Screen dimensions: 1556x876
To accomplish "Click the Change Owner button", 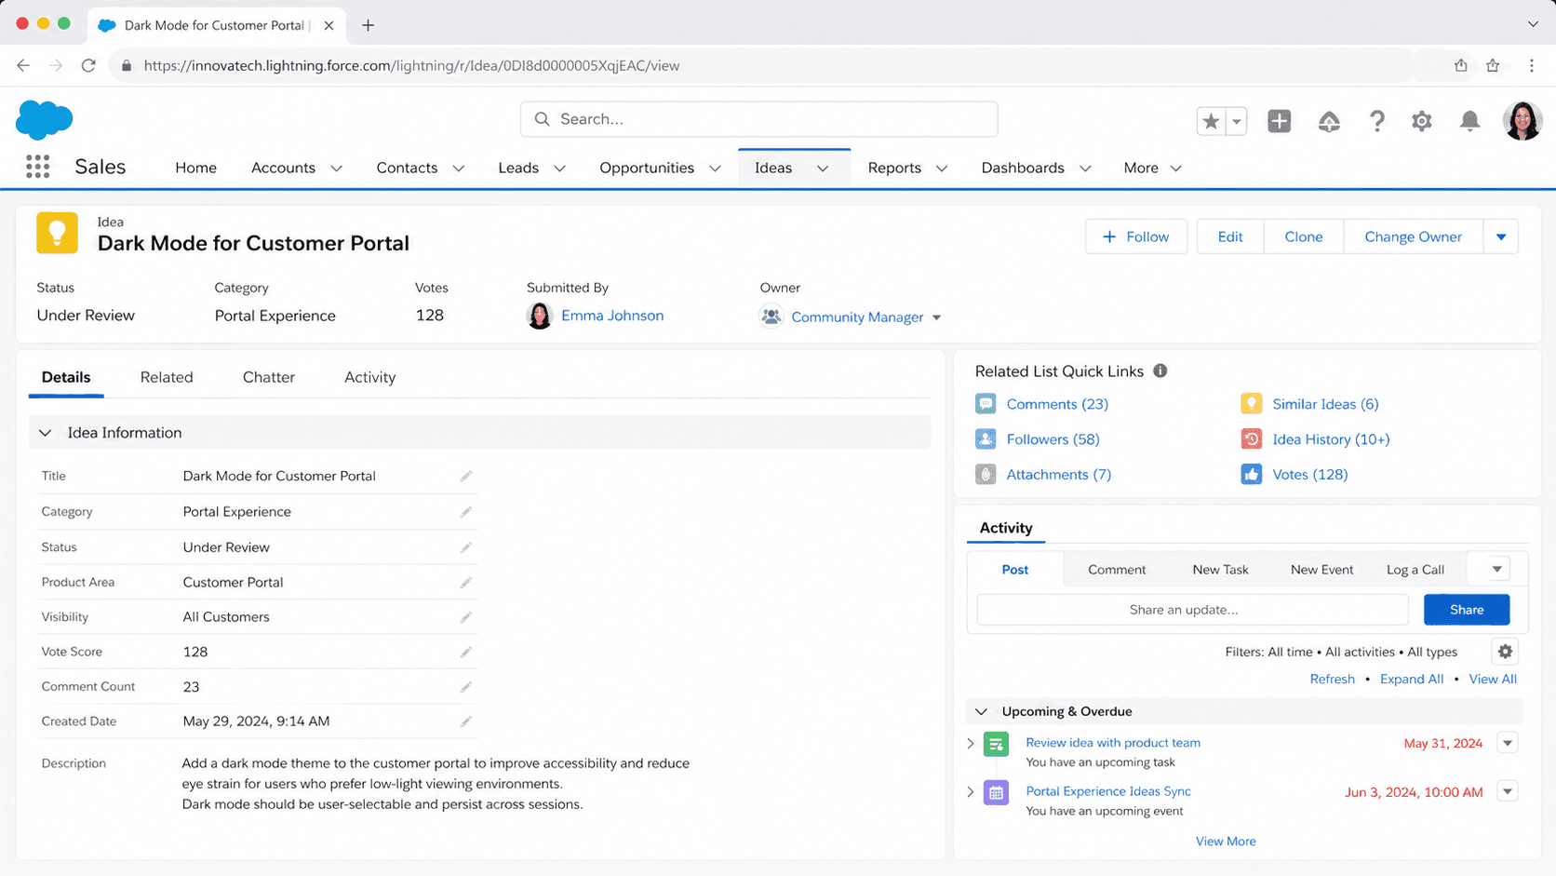I will [1413, 236].
